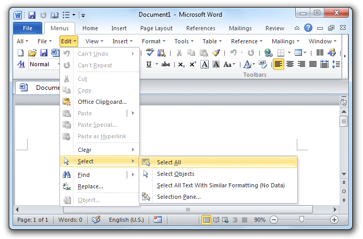Click the proofing status icon in status bar
363x239 pixels.
[x=95, y=220]
